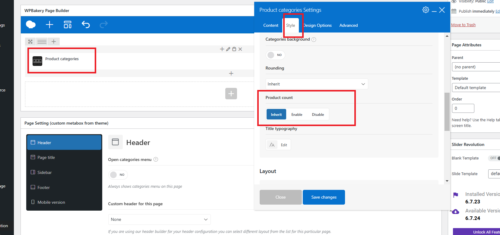Image resolution: width=500 pixels, height=235 pixels.
Task: Open the Parent page dropdown
Action: pos(476,67)
